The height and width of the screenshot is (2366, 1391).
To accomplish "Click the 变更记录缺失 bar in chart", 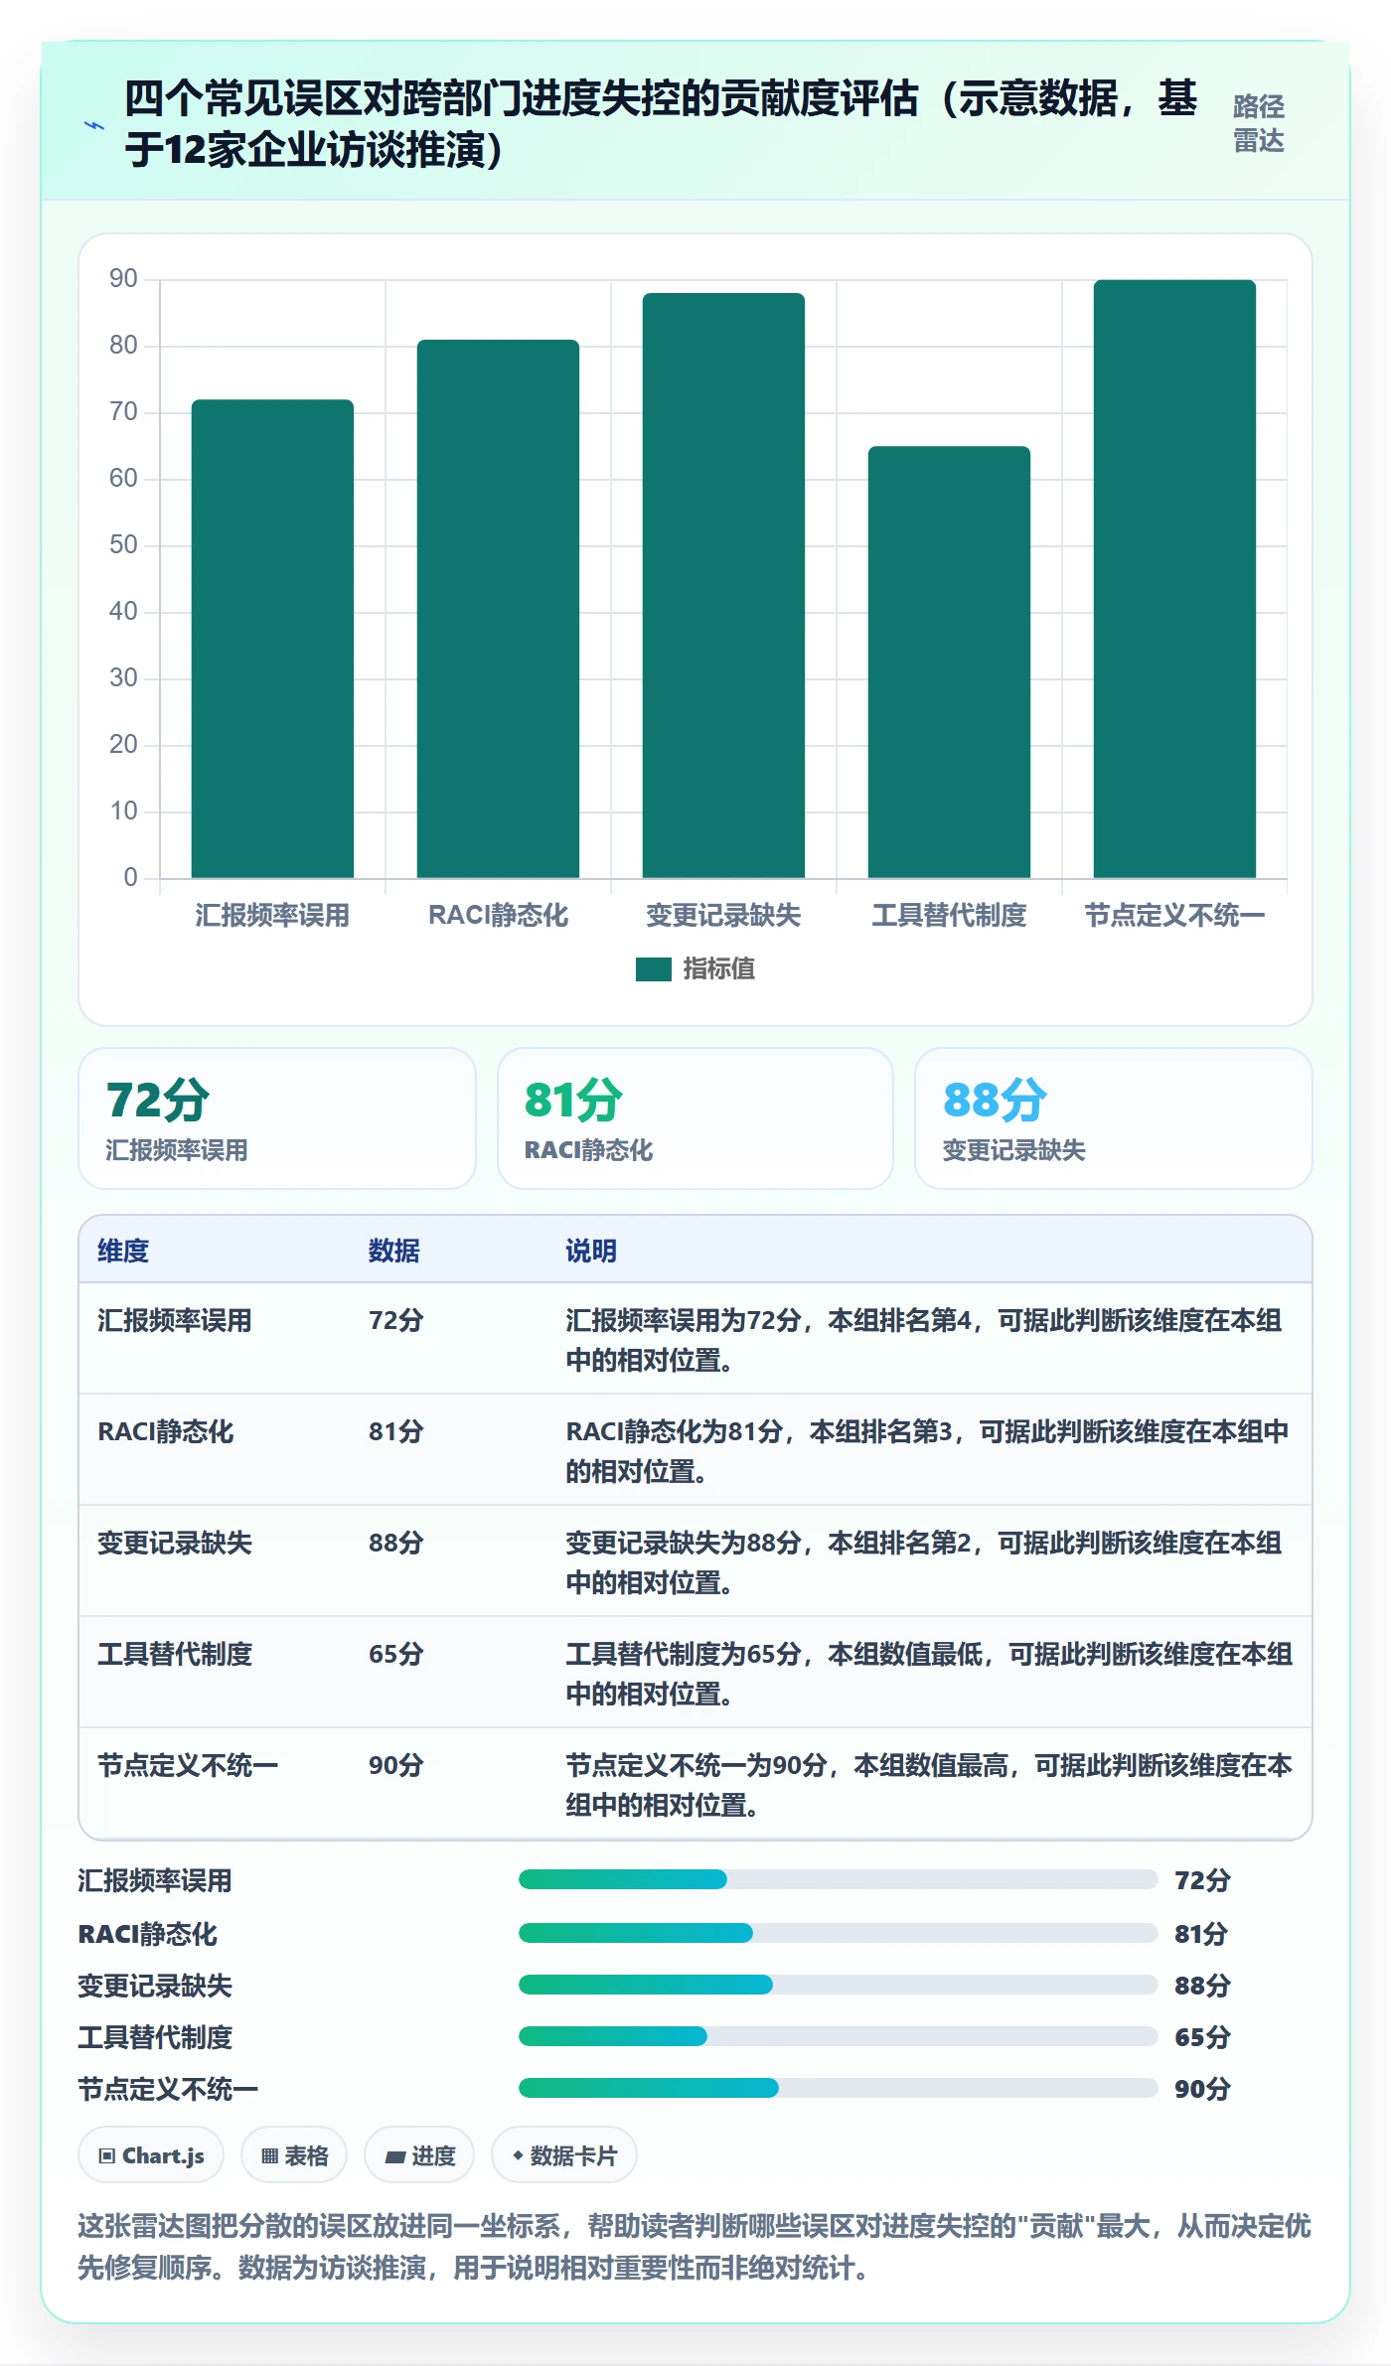I will [x=723, y=585].
